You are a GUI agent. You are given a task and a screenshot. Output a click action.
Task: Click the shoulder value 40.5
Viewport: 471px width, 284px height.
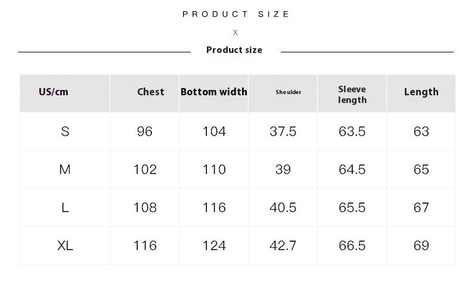click(283, 208)
